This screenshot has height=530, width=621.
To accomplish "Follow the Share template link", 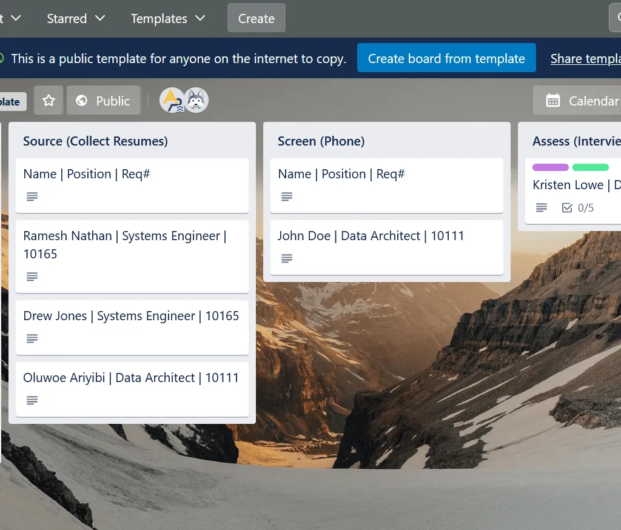I will 585,59.
